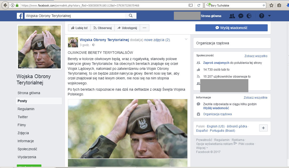289x168 pixels.
Task: Click the Lubię to! like button
Action: coord(79,28)
